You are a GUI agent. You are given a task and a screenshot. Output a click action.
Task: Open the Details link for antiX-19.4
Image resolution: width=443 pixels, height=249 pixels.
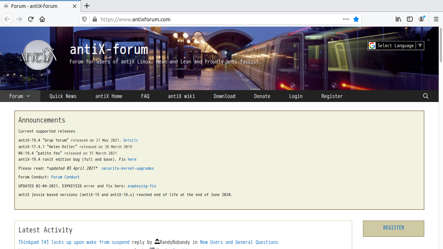pyautogui.click(x=130, y=140)
